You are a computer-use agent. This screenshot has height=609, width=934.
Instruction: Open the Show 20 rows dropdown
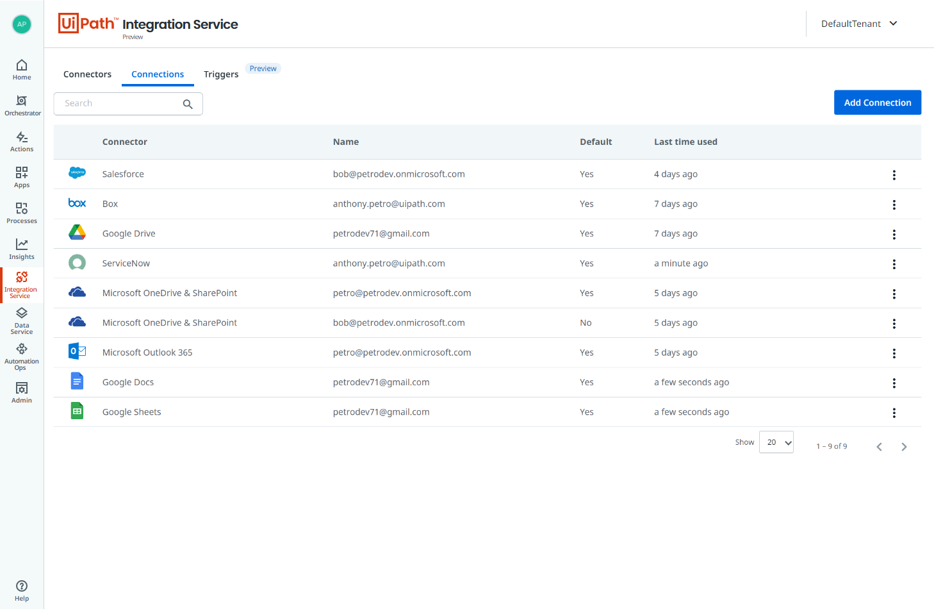click(776, 442)
